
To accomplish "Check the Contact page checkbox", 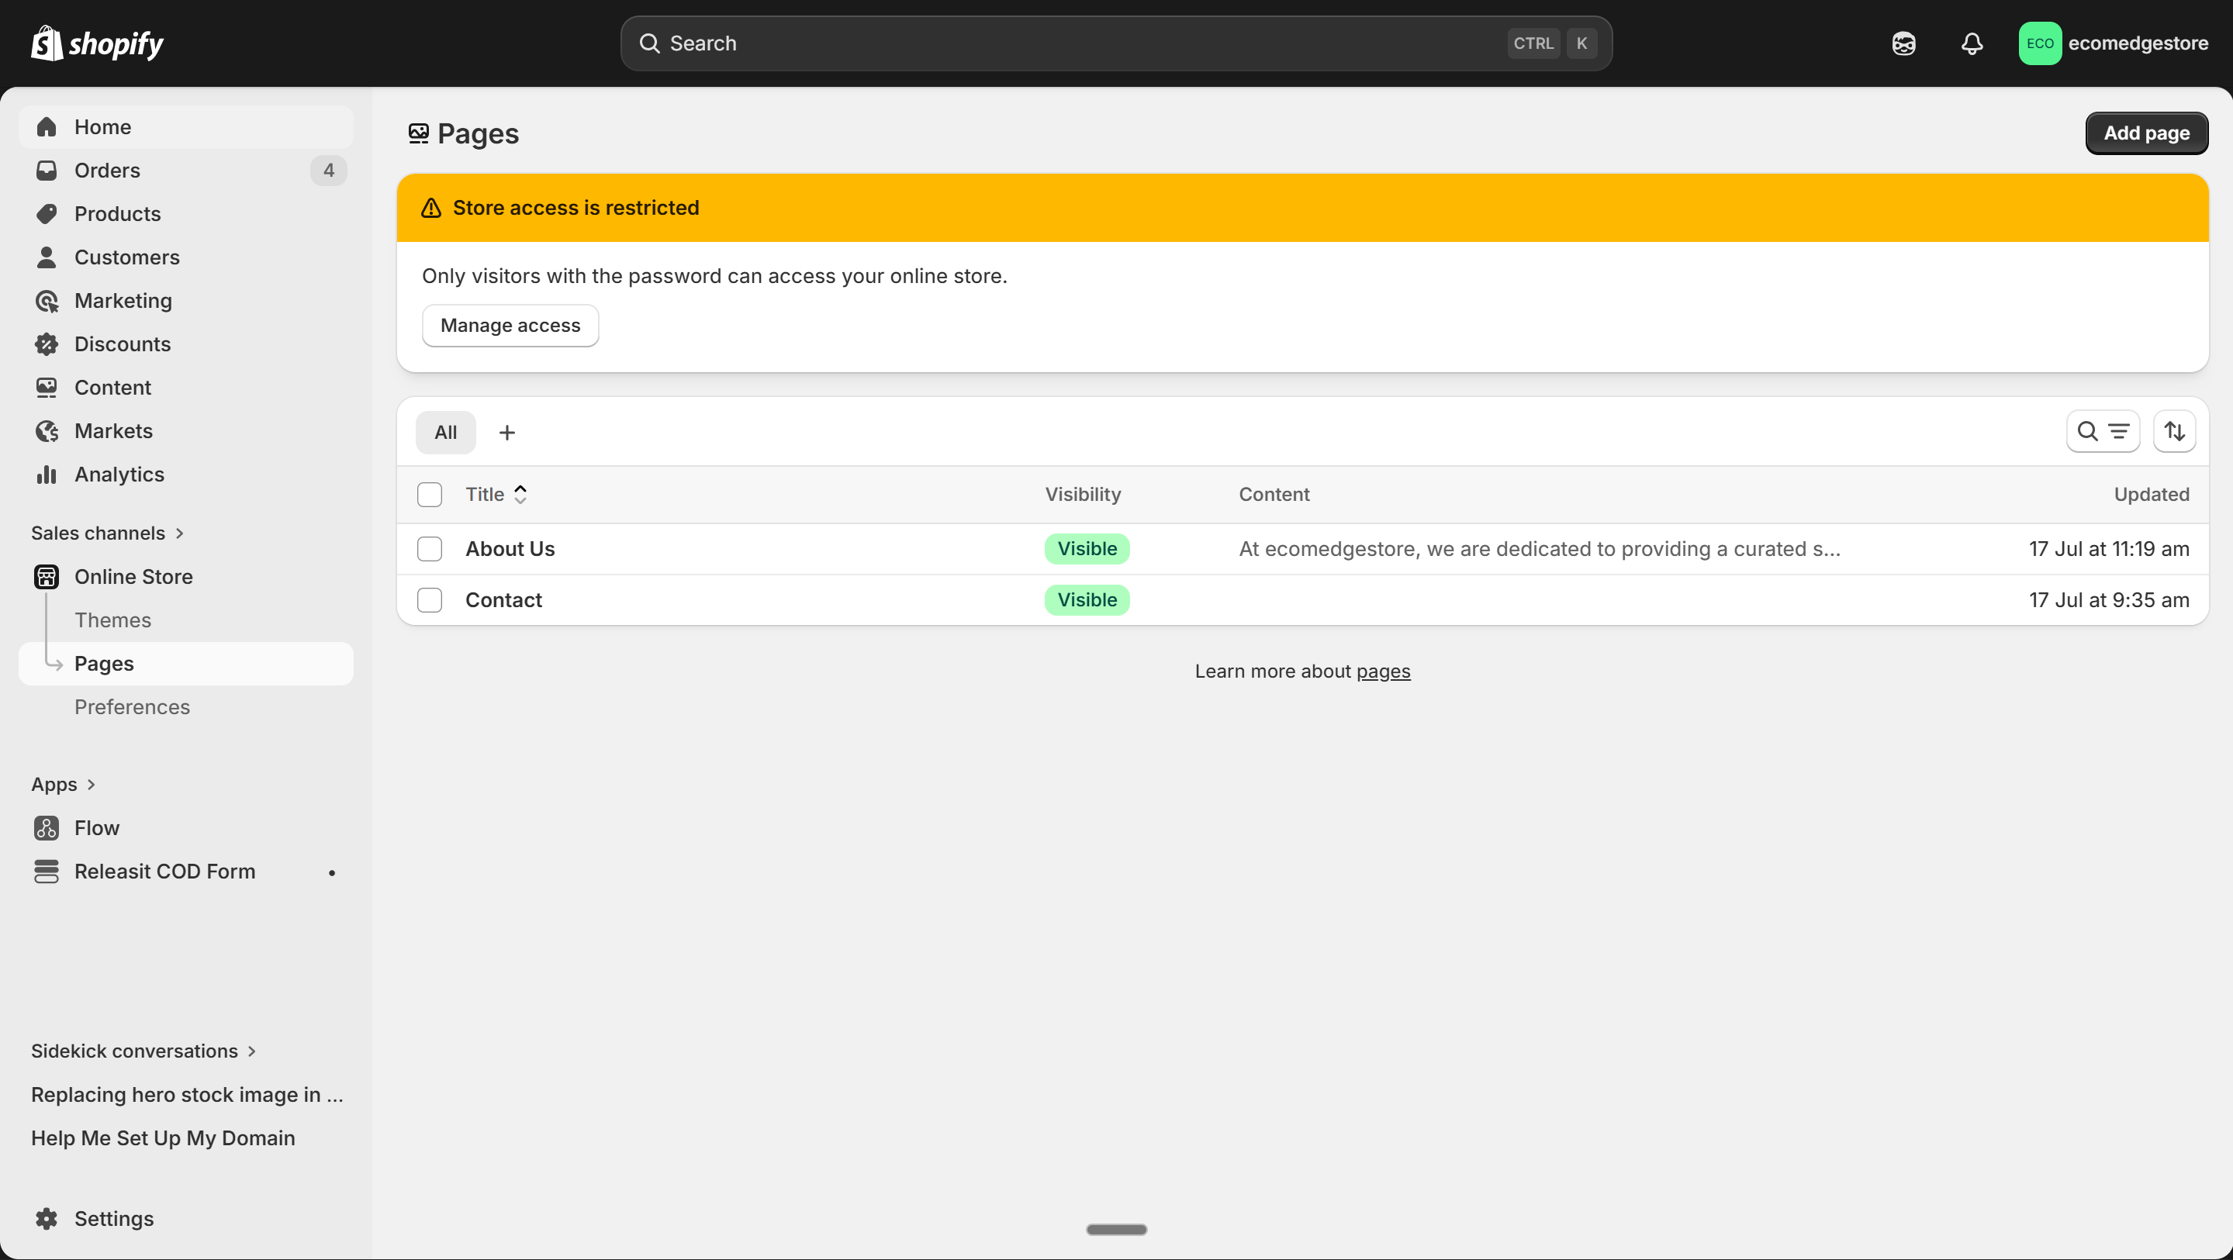I will [x=430, y=599].
